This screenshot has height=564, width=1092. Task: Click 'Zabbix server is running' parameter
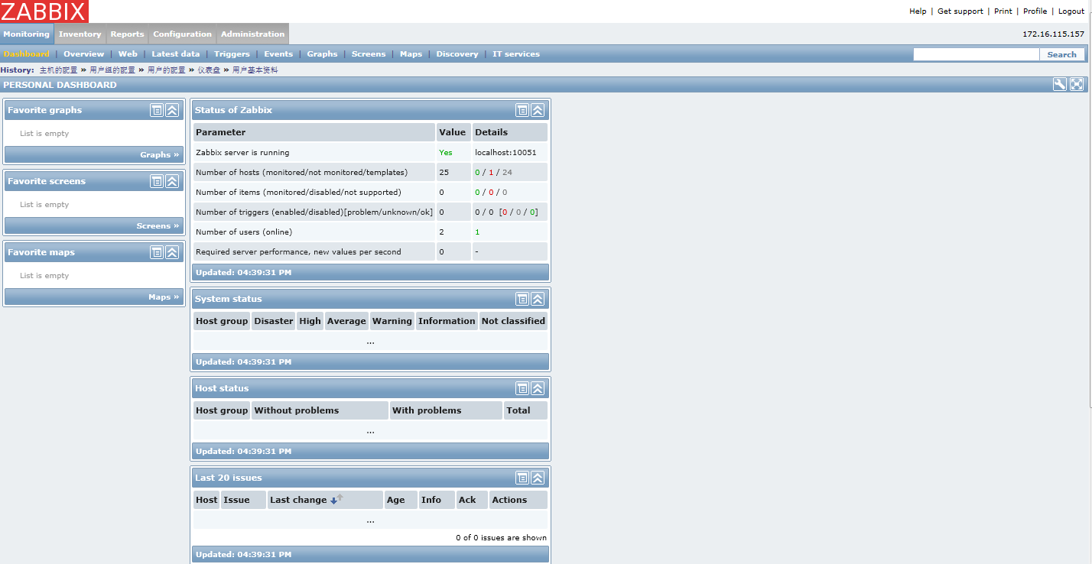pyautogui.click(x=242, y=152)
